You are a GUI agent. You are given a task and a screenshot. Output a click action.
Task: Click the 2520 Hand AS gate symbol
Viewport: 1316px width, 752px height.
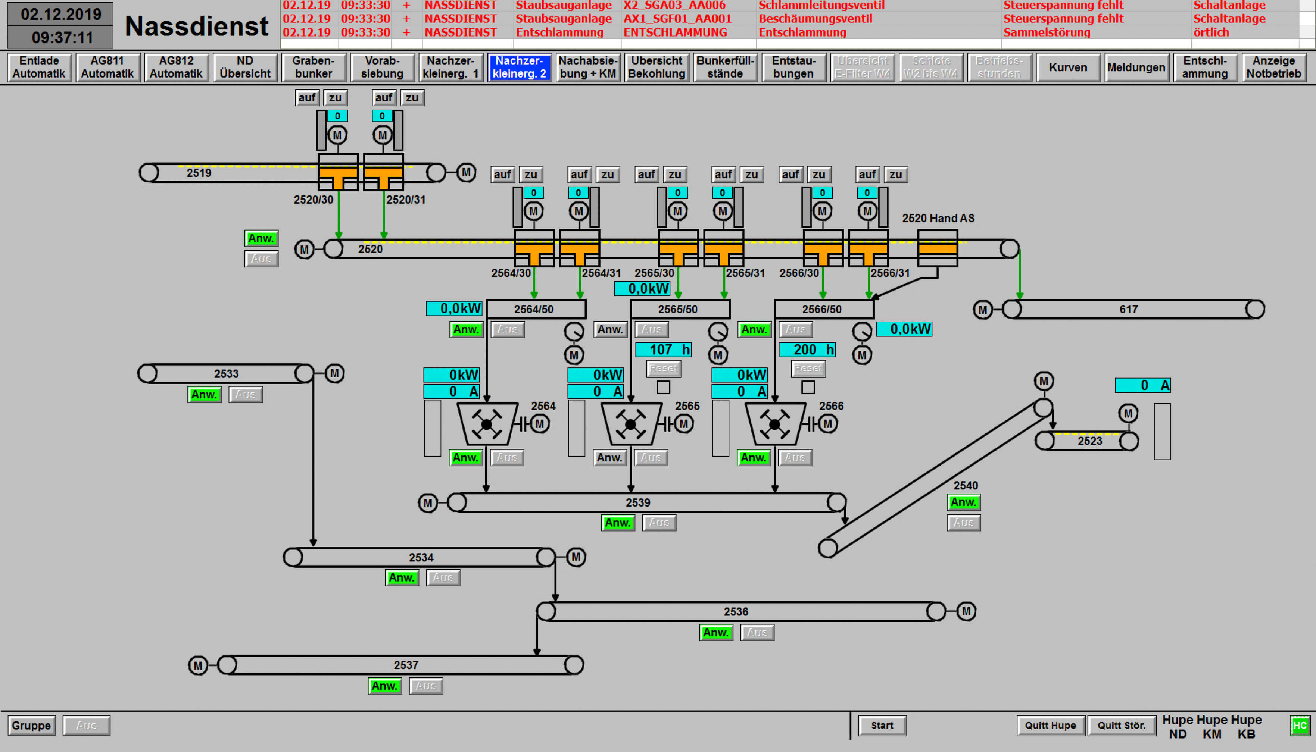[x=937, y=248]
